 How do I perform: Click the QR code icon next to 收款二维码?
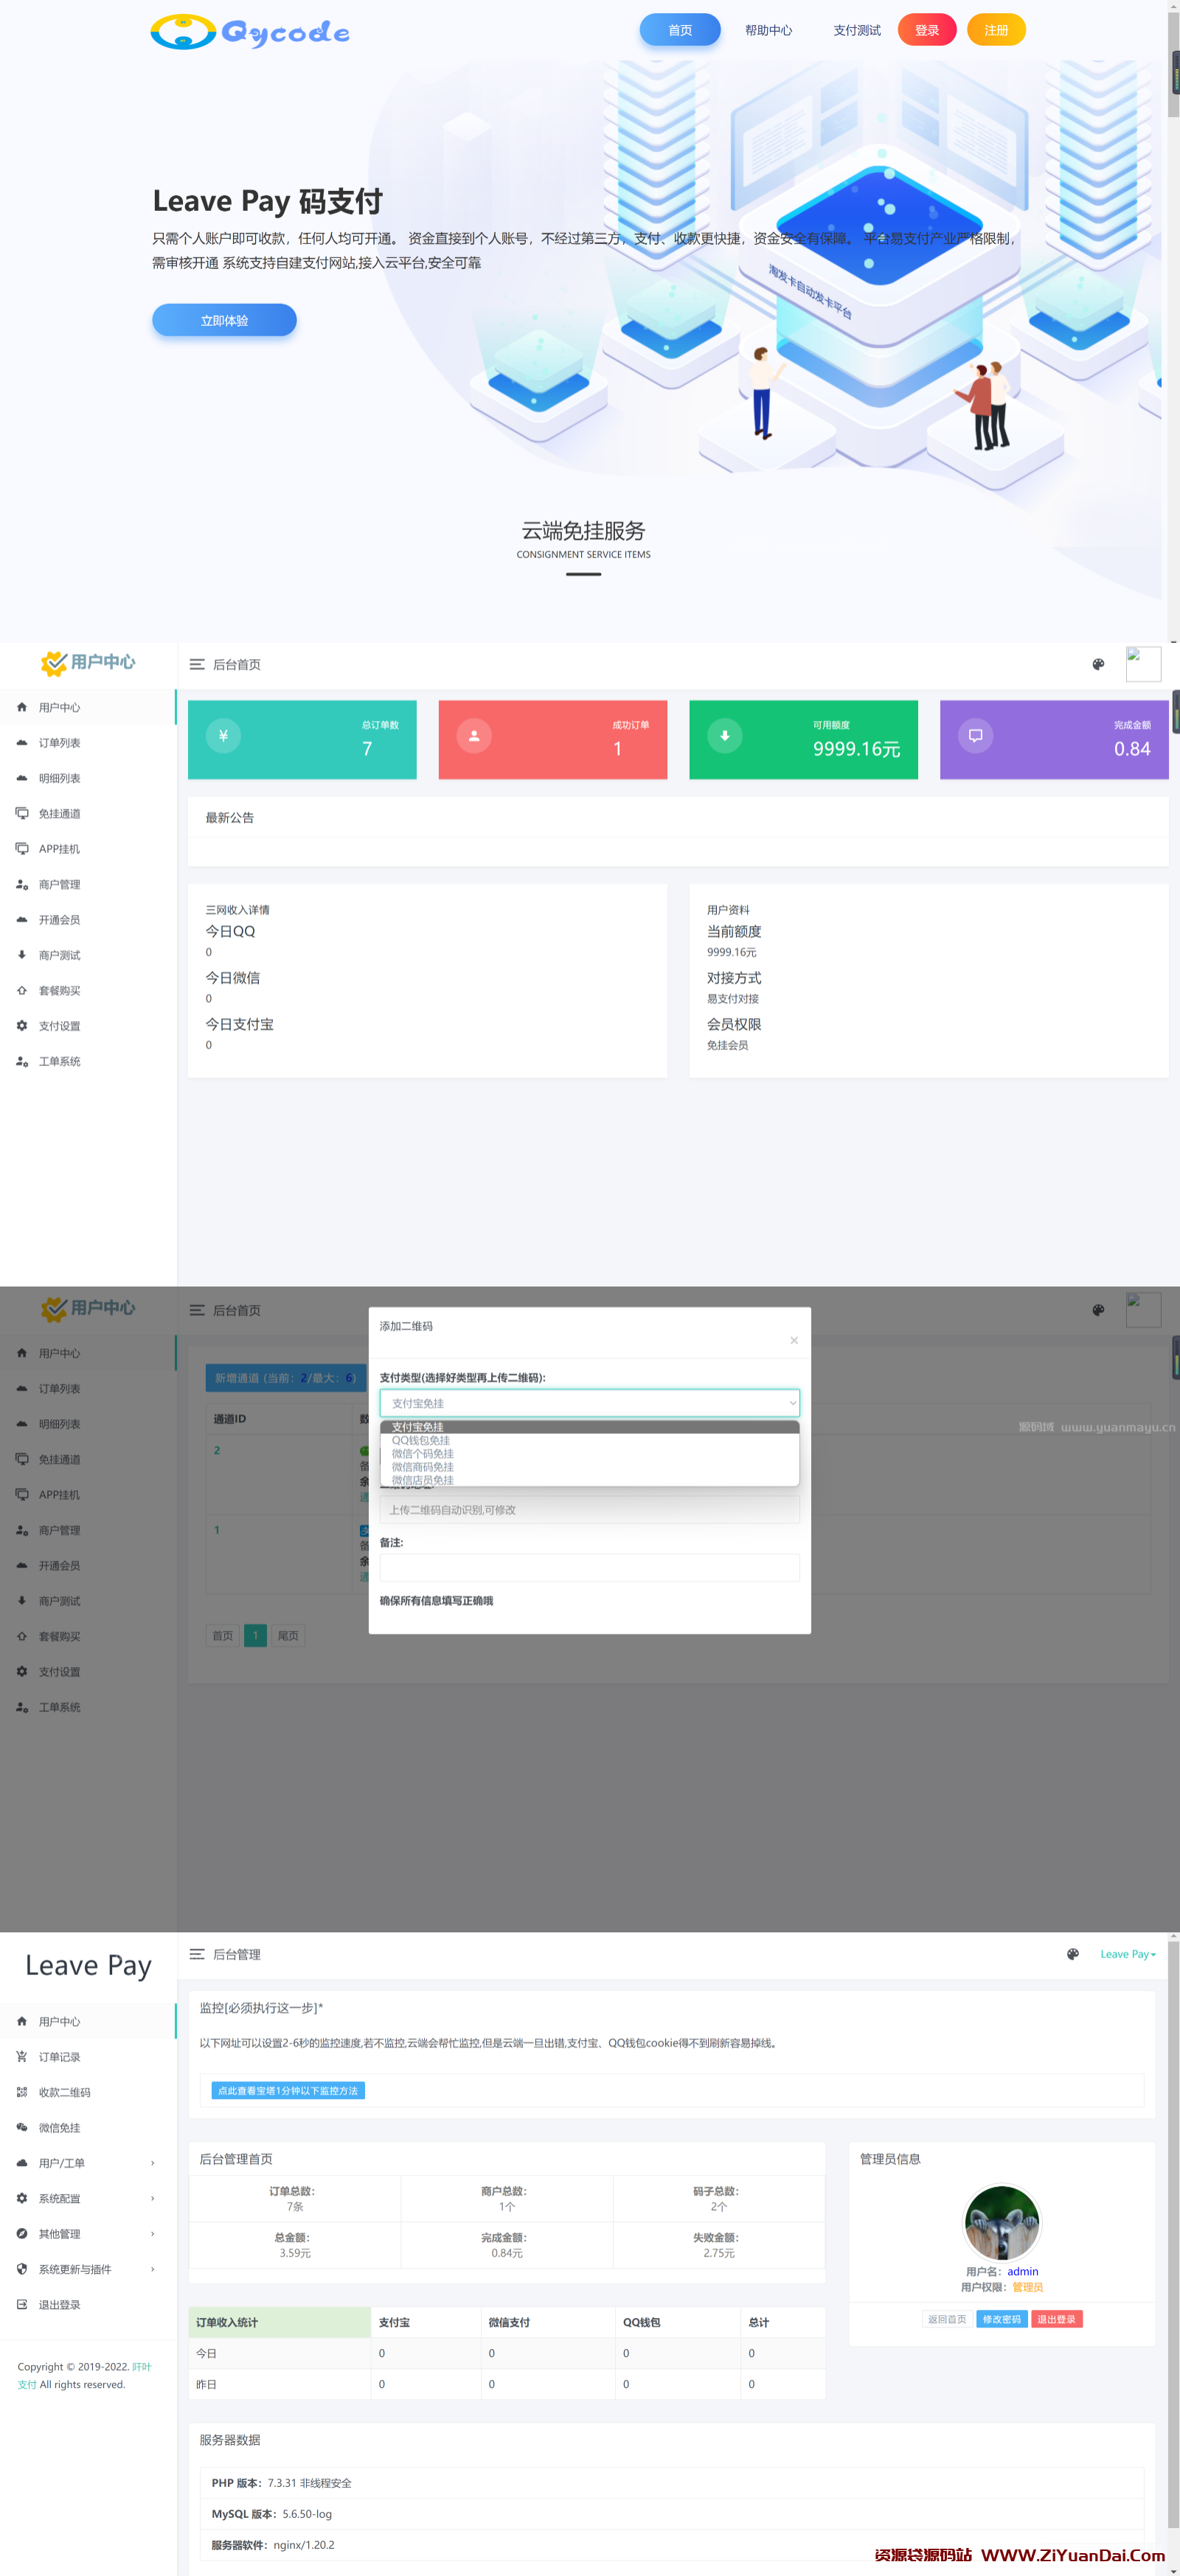click(x=22, y=2092)
